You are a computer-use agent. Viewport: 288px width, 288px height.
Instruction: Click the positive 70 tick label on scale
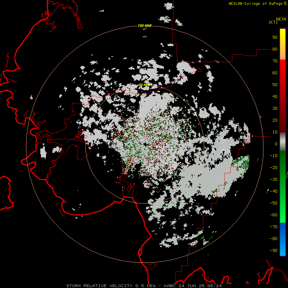(x=275, y=61)
